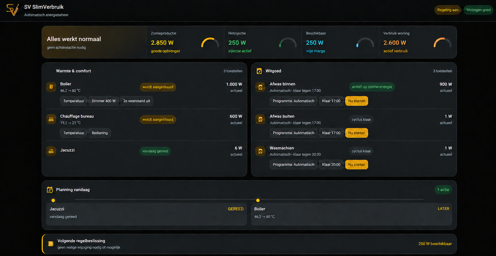The height and width of the screenshot is (256, 496).
Task: Click the Verbruik woning gauge arc
Action: (443, 43)
